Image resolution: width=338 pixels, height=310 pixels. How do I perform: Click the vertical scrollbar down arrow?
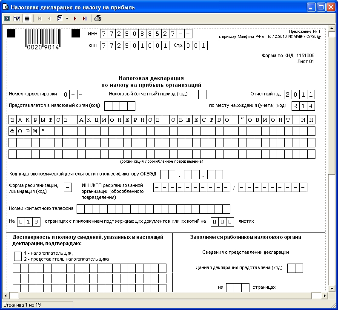332,288
